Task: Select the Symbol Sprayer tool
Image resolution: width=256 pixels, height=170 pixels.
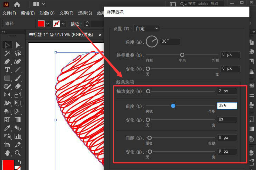Action: pyautogui.click(x=7, y=136)
